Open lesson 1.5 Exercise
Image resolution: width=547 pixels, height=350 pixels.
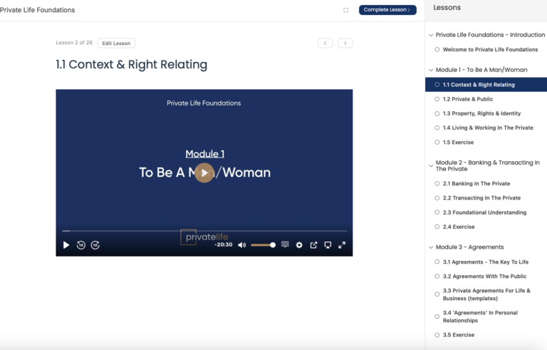pyautogui.click(x=458, y=143)
